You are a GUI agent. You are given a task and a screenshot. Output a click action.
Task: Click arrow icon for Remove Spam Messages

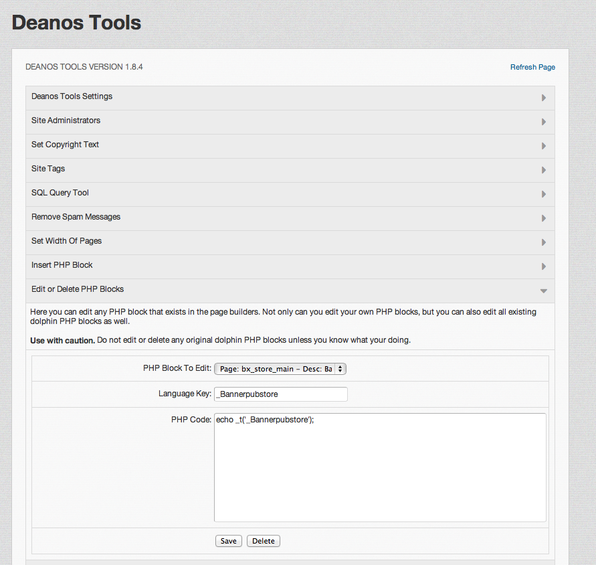[543, 218]
